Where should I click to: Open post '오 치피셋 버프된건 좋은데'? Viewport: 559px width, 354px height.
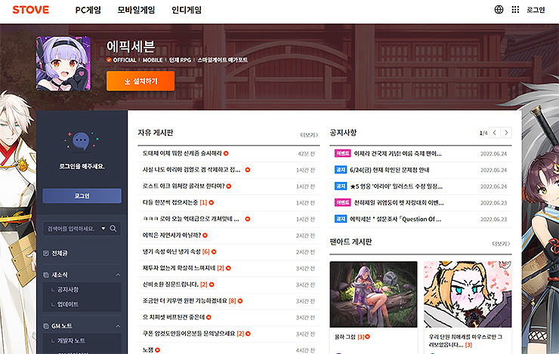(174, 317)
